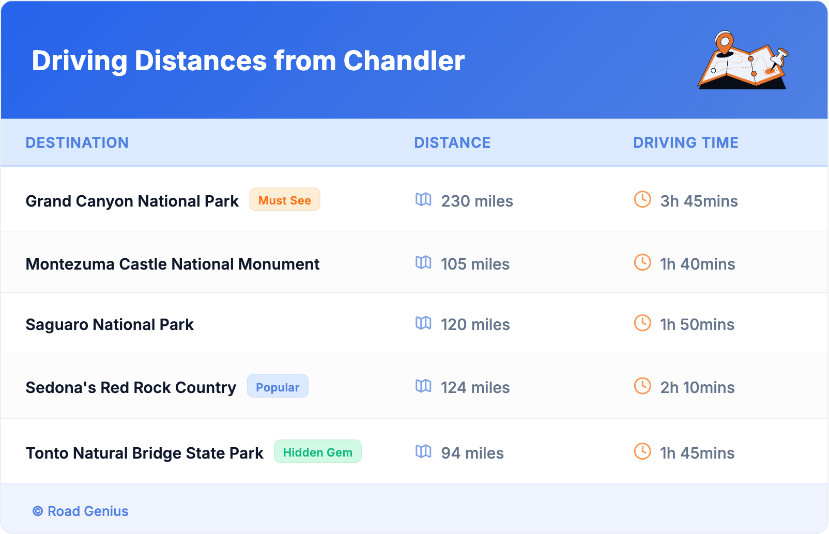Click the map icon beside 105 miles

[423, 262]
